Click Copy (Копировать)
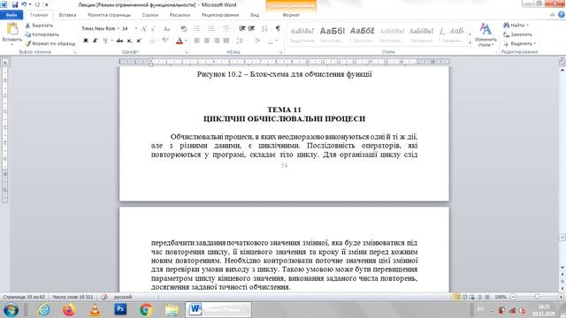Viewport: 566px width, 318px height. [x=42, y=34]
